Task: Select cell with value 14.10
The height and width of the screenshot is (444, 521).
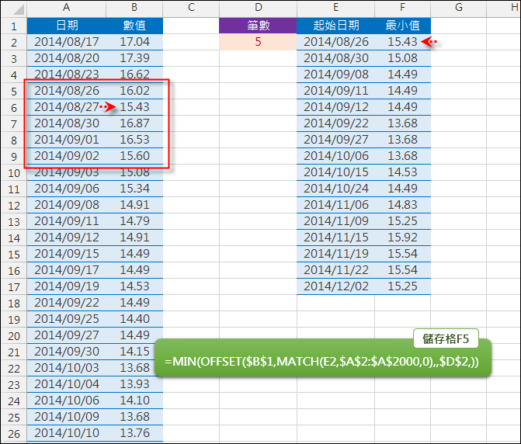Action: coord(134,401)
